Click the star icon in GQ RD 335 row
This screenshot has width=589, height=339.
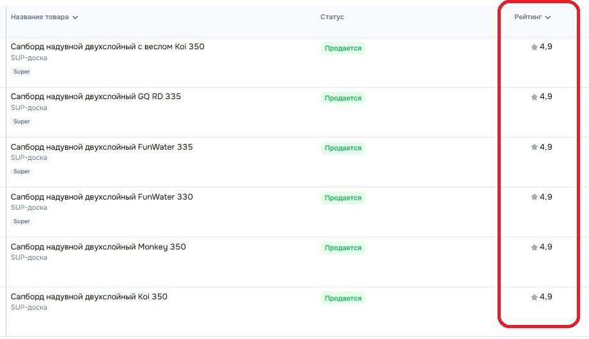pos(534,97)
